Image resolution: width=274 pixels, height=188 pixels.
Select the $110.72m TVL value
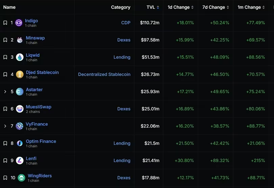pos(150,23)
